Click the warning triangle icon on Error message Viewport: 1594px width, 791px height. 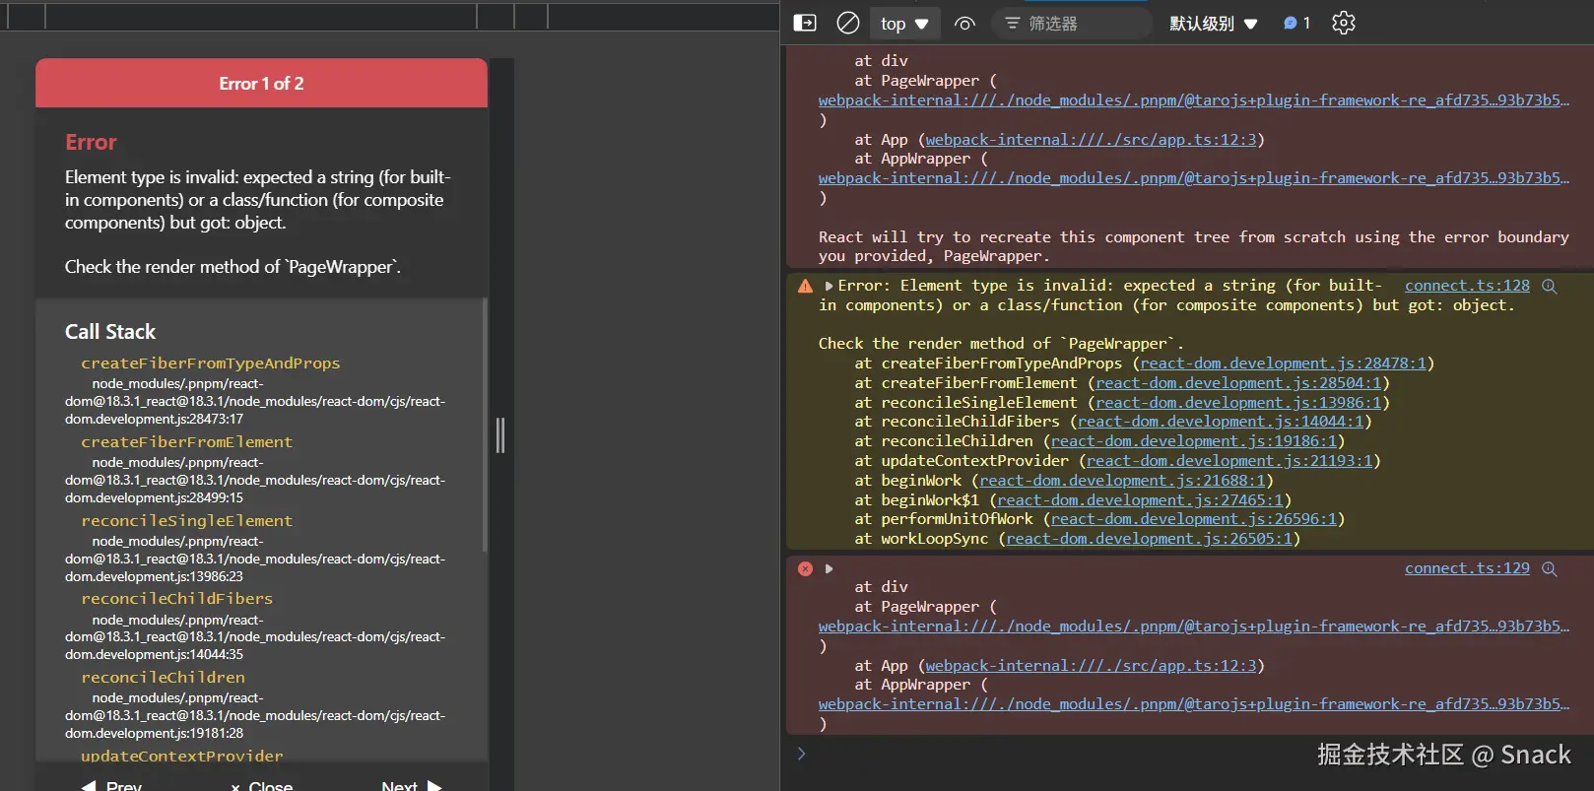pos(805,286)
